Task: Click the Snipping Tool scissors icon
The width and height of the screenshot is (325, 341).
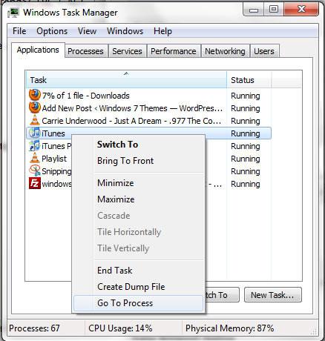Action: (35, 170)
